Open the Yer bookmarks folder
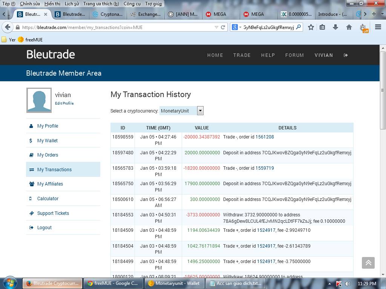 [x=9, y=40]
